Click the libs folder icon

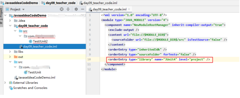16,52
